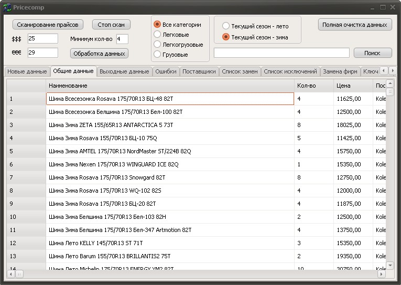Click the table's vertical scrollbar up arrow
Image resolution: width=401 pixels, height=285 pixels.
click(390, 82)
